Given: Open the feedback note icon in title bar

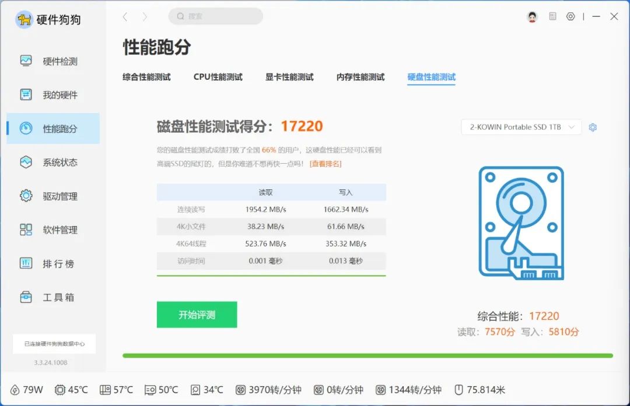Looking at the screenshot, I should tap(553, 16).
